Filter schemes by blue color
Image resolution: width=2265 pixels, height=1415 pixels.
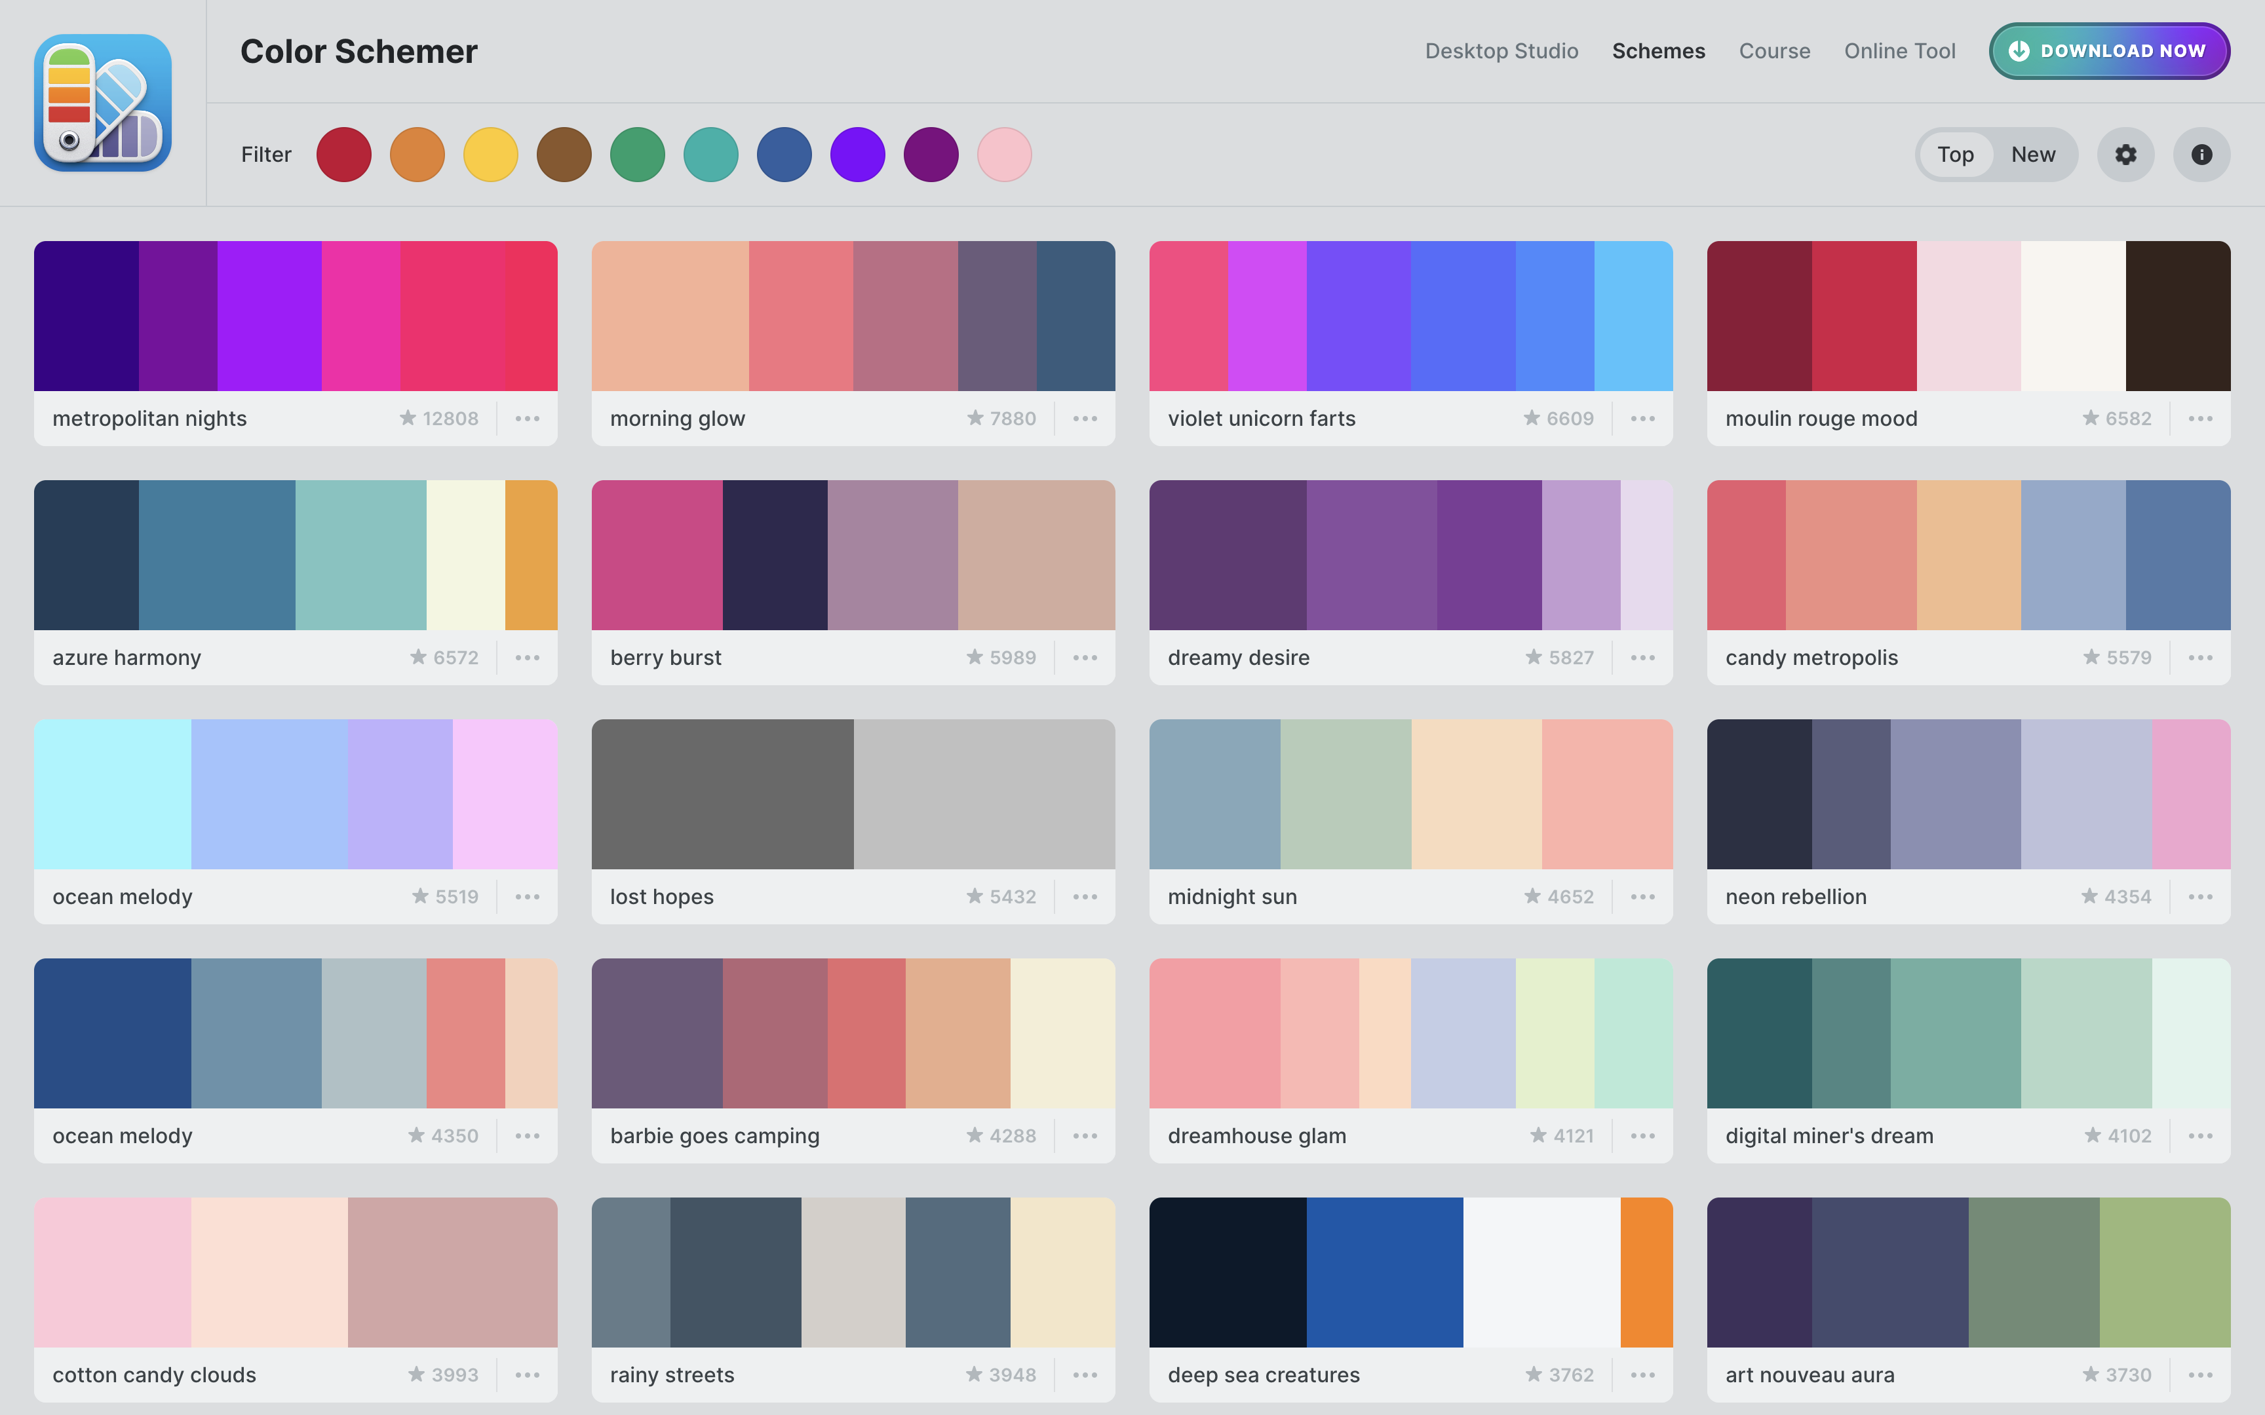(x=784, y=155)
